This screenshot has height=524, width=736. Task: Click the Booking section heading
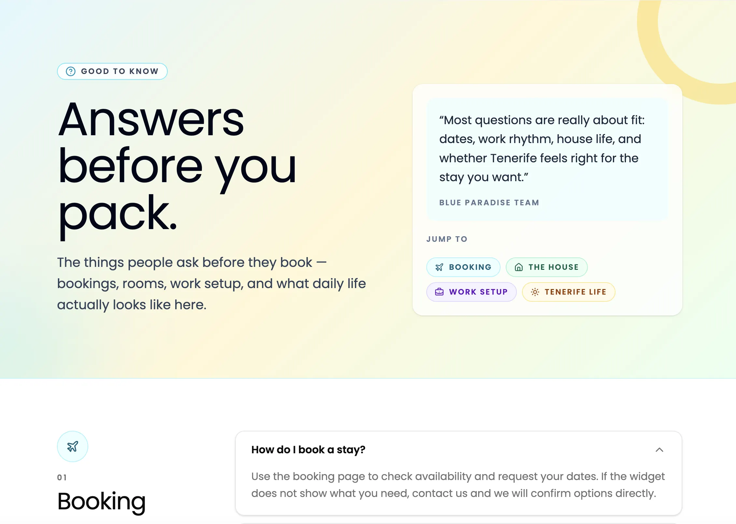[102, 502]
